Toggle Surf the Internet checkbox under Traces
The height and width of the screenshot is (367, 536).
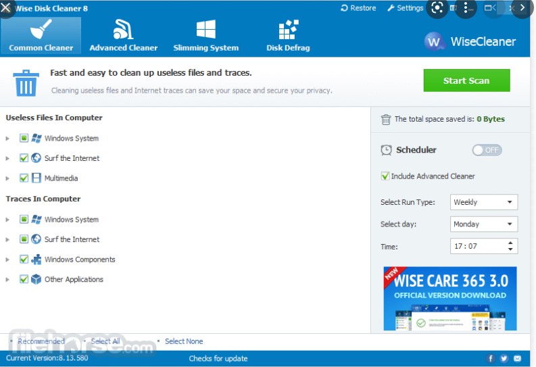24,239
